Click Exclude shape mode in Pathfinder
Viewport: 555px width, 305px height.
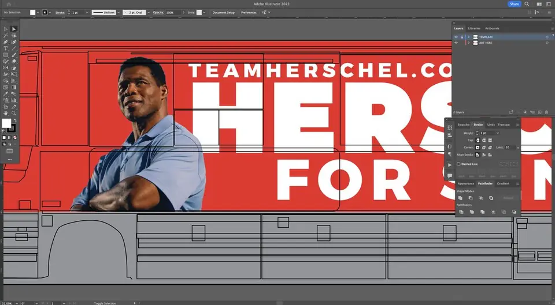(x=491, y=198)
